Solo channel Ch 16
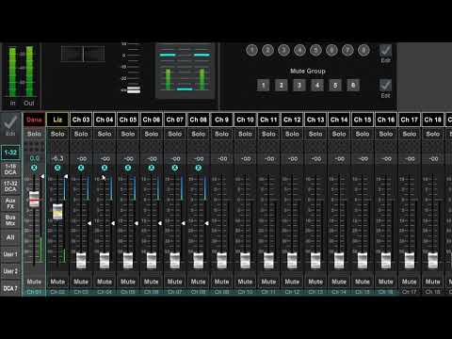Image resolution: width=452 pixels, height=339 pixels. click(x=386, y=134)
